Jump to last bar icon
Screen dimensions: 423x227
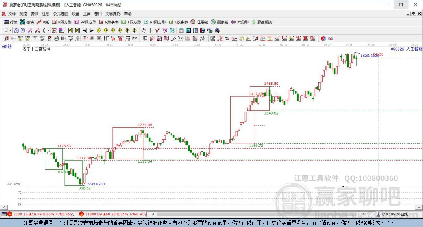point(77,30)
